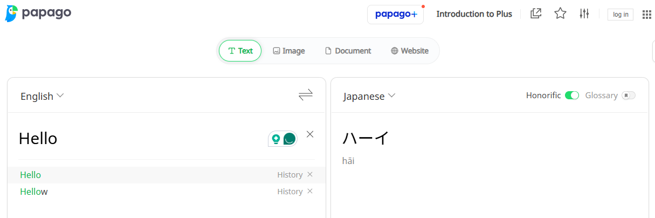Image resolution: width=655 pixels, height=218 pixels.
Task: Open the apps grid menu icon
Action: coord(647,15)
